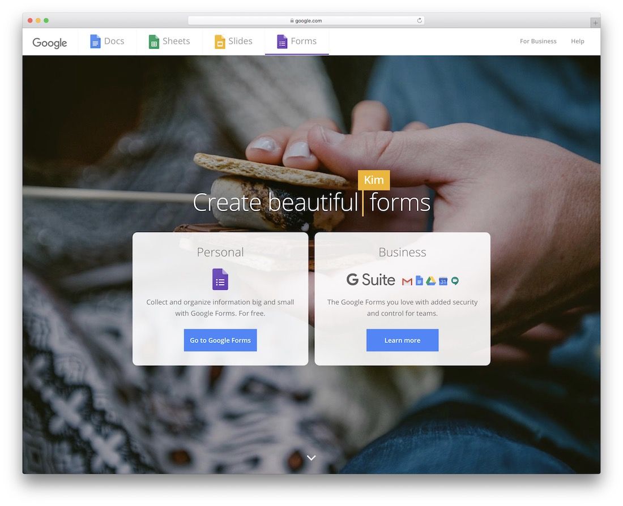The width and height of the screenshot is (623, 506).
Task: Click the G Suite logo
Action: (x=371, y=280)
